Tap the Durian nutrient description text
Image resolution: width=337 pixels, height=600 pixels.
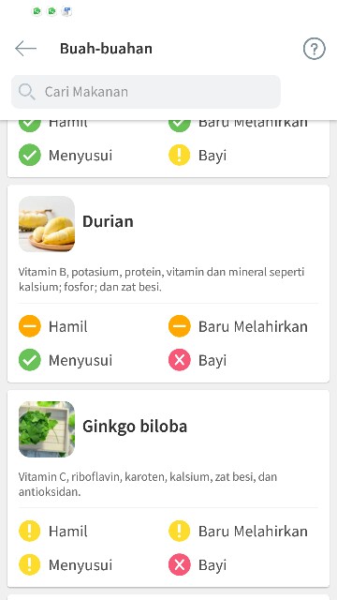coord(161,279)
